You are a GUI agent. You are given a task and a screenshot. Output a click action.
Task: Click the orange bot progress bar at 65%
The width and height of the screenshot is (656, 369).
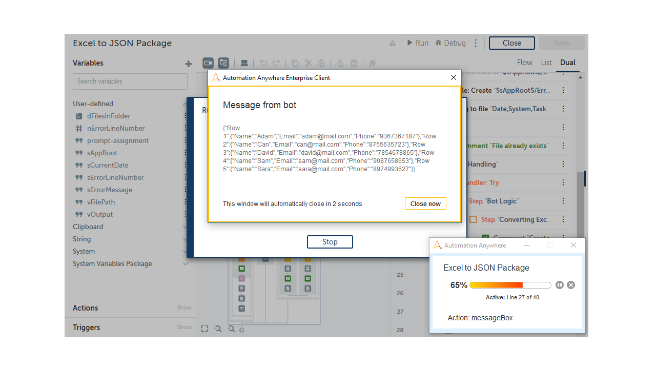point(510,285)
